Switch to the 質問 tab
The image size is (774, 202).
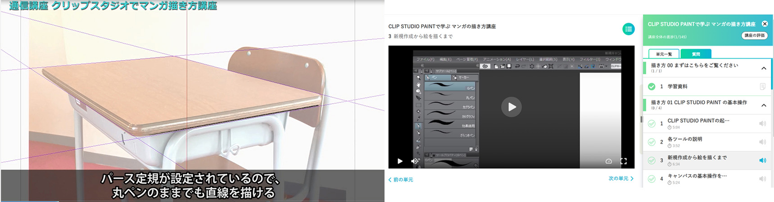coord(696,54)
